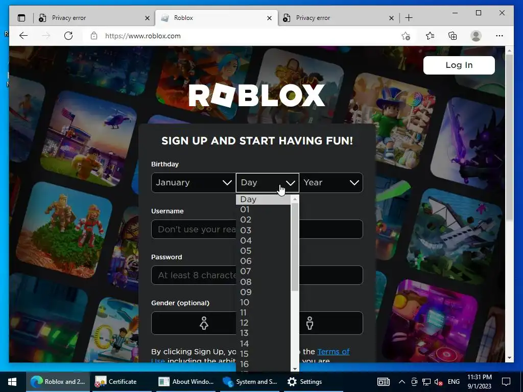523x392 pixels.
Task: Choose day 13 from the list
Action: pyautogui.click(x=264, y=333)
